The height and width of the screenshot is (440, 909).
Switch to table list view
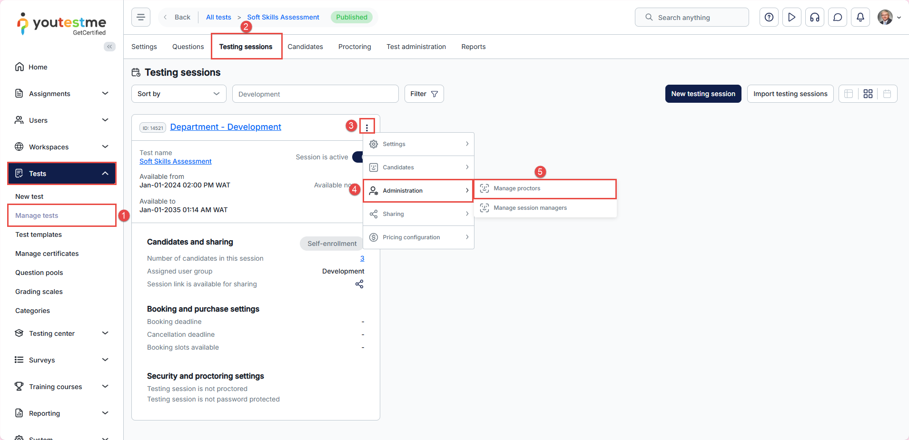pos(848,94)
